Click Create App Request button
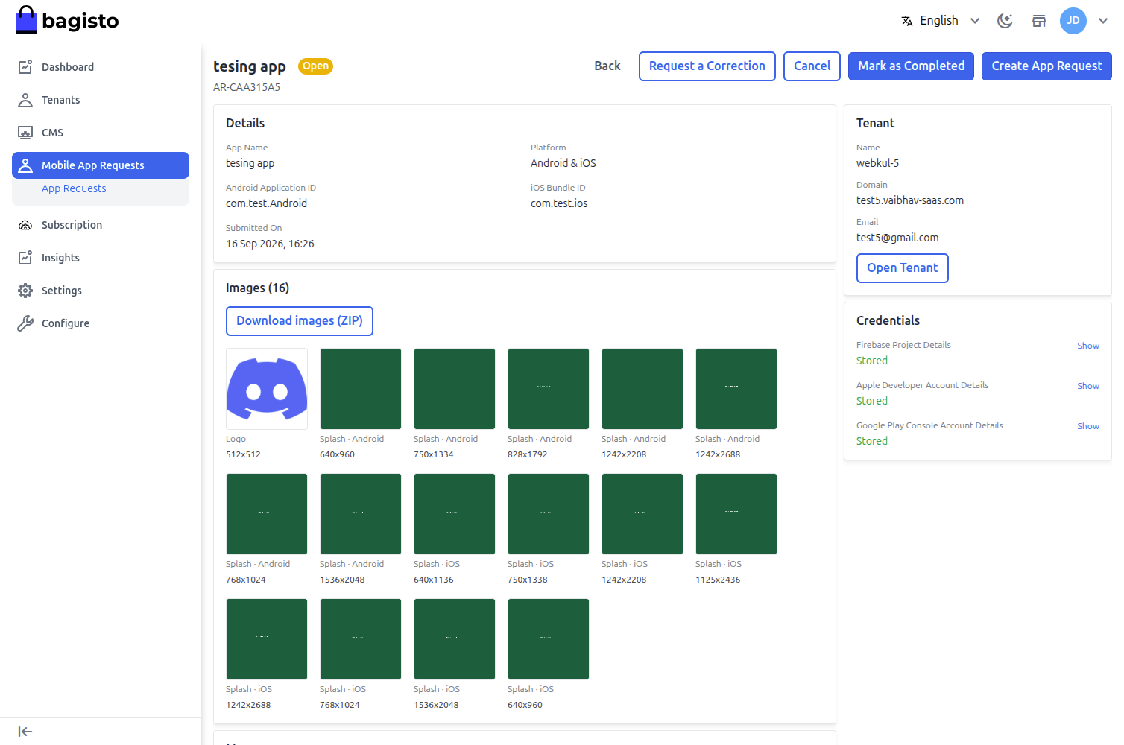 click(x=1046, y=66)
